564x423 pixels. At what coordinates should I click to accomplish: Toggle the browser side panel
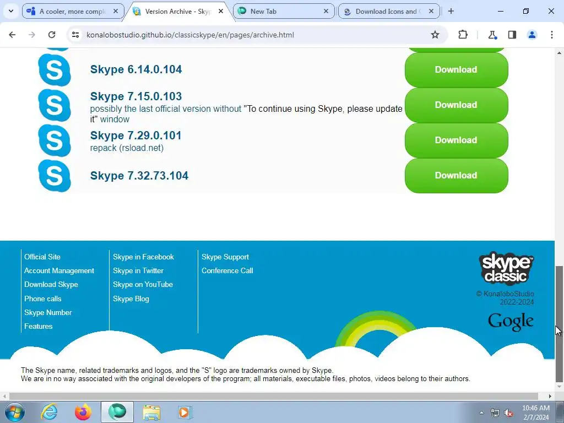point(512,35)
